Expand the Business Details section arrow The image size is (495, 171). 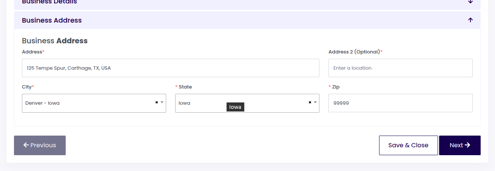[x=470, y=2]
